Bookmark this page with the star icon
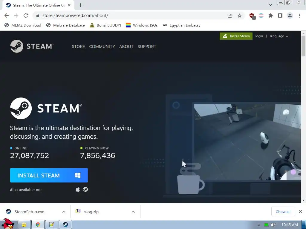Image resolution: width=306 pixels, height=229 pixels. pyautogui.click(x=240, y=16)
